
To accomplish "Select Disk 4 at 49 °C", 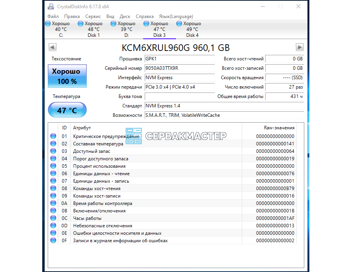I will (192, 29).
